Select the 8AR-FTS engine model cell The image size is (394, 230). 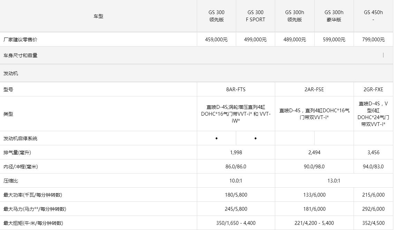click(236, 90)
